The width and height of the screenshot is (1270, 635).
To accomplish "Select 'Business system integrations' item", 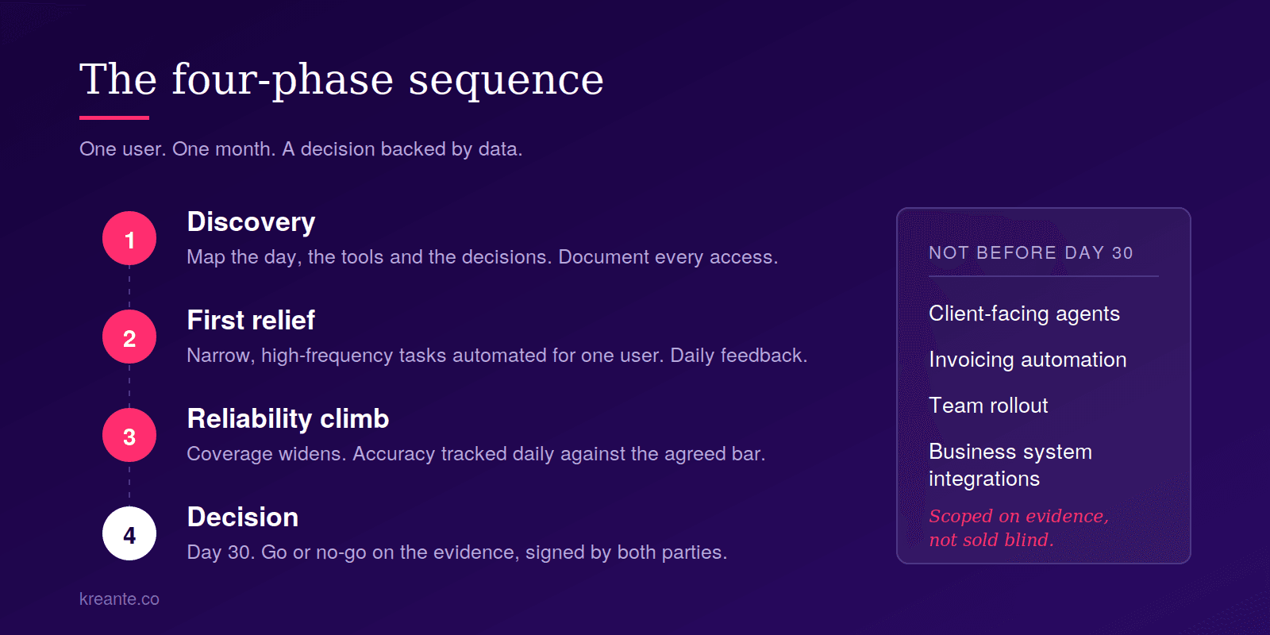I will click(1010, 465).
